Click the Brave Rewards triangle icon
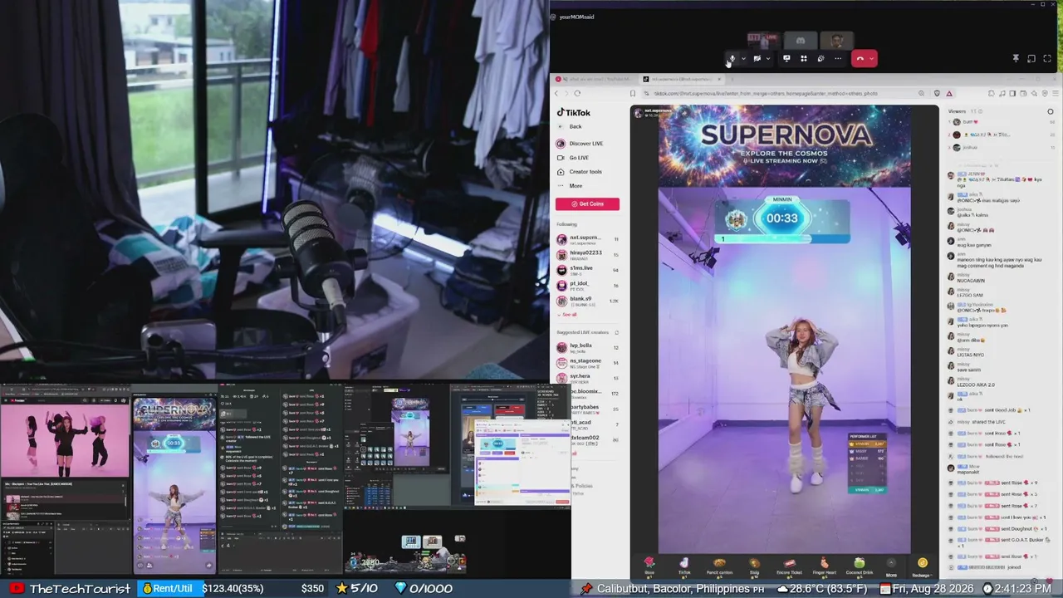 pyautogui.click(x=949, y=93)
